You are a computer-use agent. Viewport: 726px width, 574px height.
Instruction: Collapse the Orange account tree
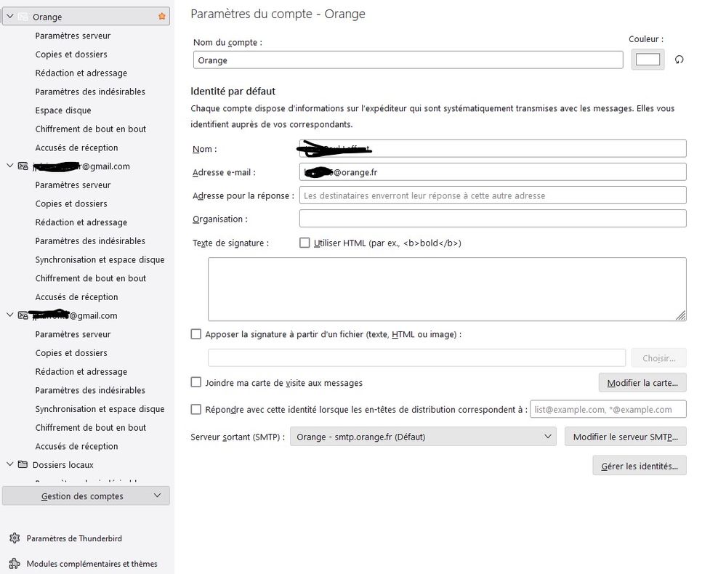[10, 17]
